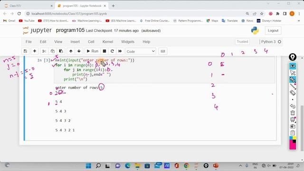Save and checkpoint the notebook
Viewport: 304px width, 171px height.
click(x=25, y=51)
